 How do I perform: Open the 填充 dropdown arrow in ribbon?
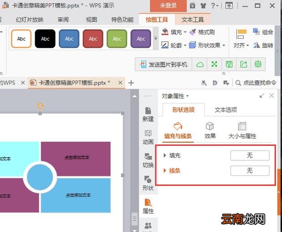tap(185, 32)
